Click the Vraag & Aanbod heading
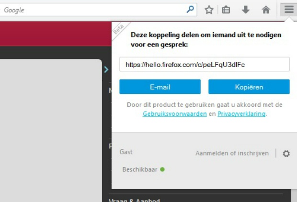Viewport: 297px width, 202px height. (x=134, y=200)
